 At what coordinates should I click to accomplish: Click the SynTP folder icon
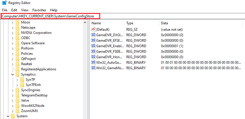(22, 80)
